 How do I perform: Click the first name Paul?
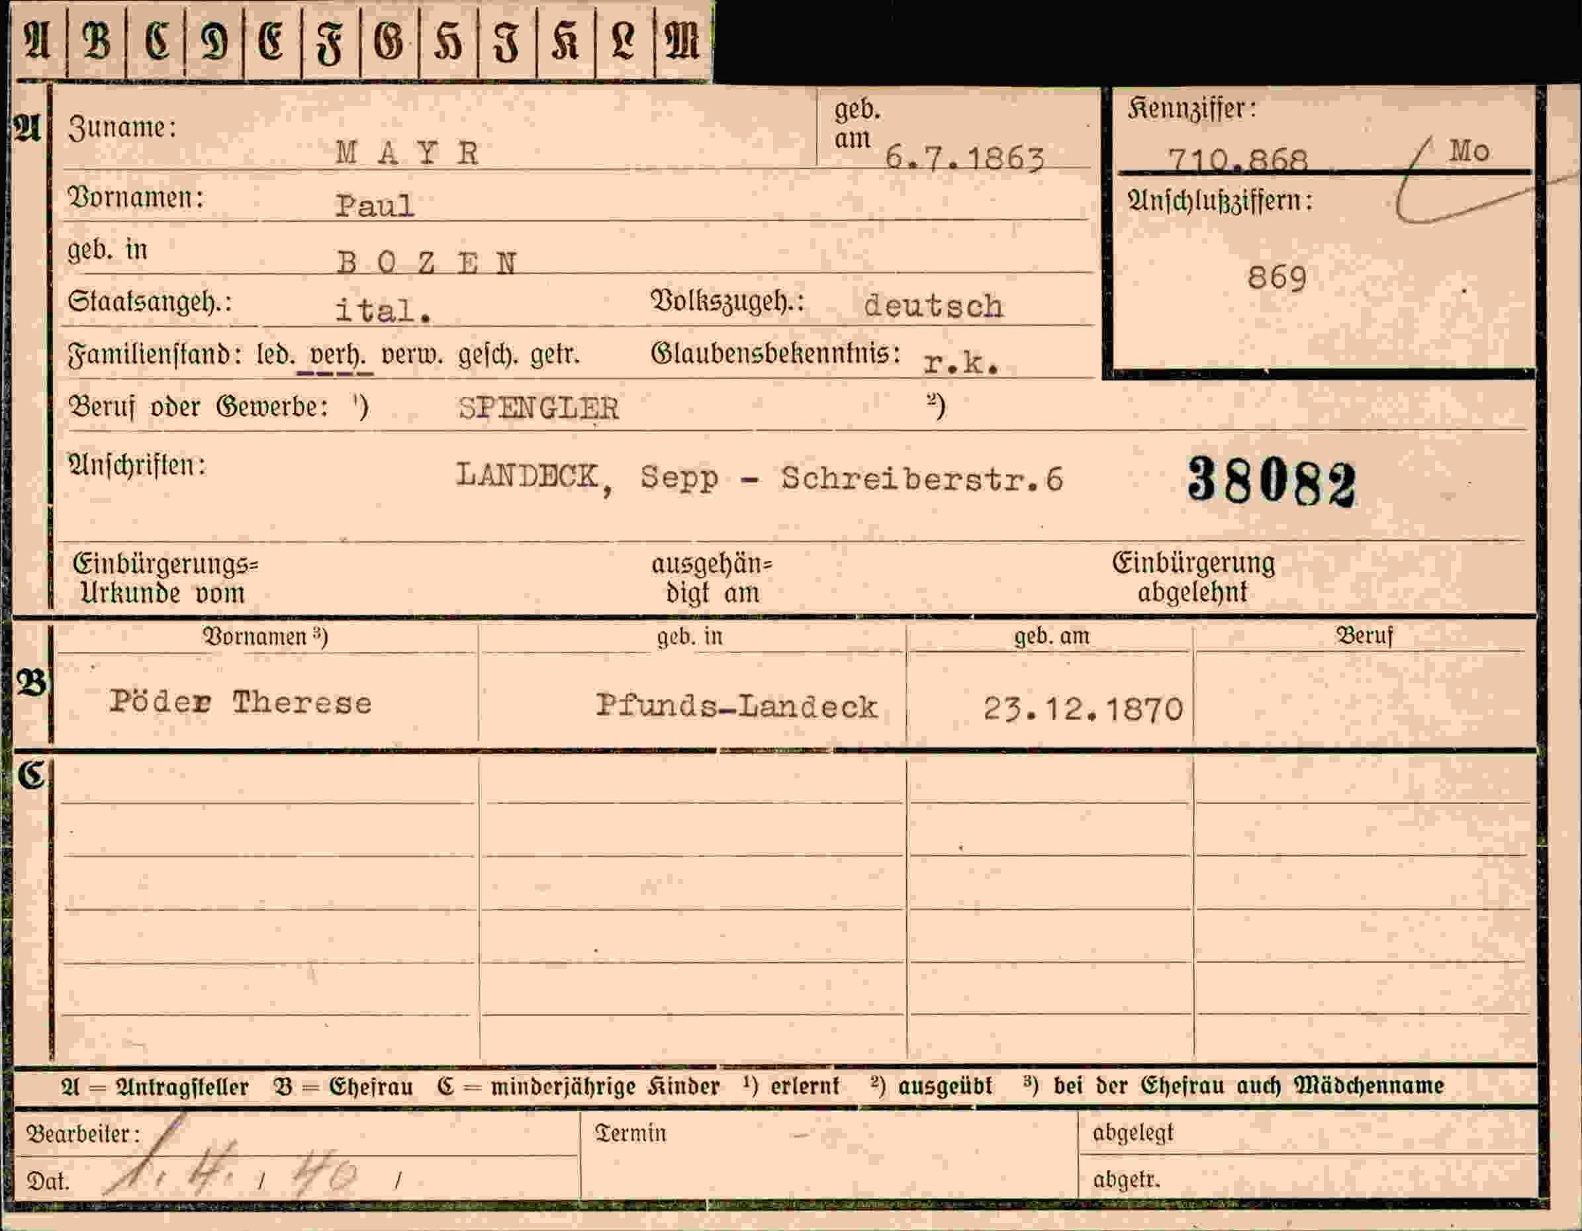(375, 206)
